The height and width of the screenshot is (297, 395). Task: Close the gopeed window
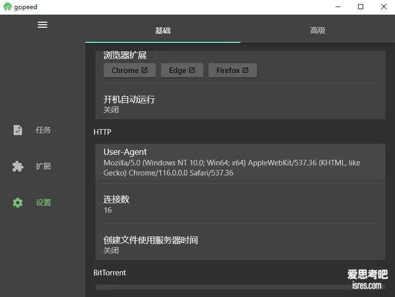(384, 7)
